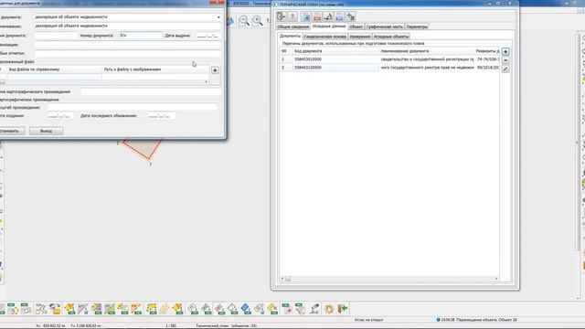Click the blue diamond icon in the bottom toolbar
This screenshot has width=585, height=329.
tap(245, 309)
